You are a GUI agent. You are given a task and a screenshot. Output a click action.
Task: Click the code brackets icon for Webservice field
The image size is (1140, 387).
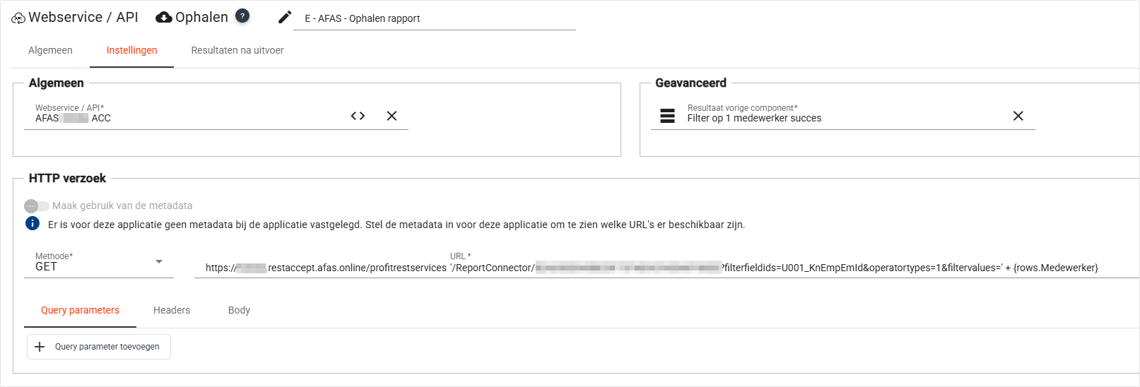click(358, 116)
